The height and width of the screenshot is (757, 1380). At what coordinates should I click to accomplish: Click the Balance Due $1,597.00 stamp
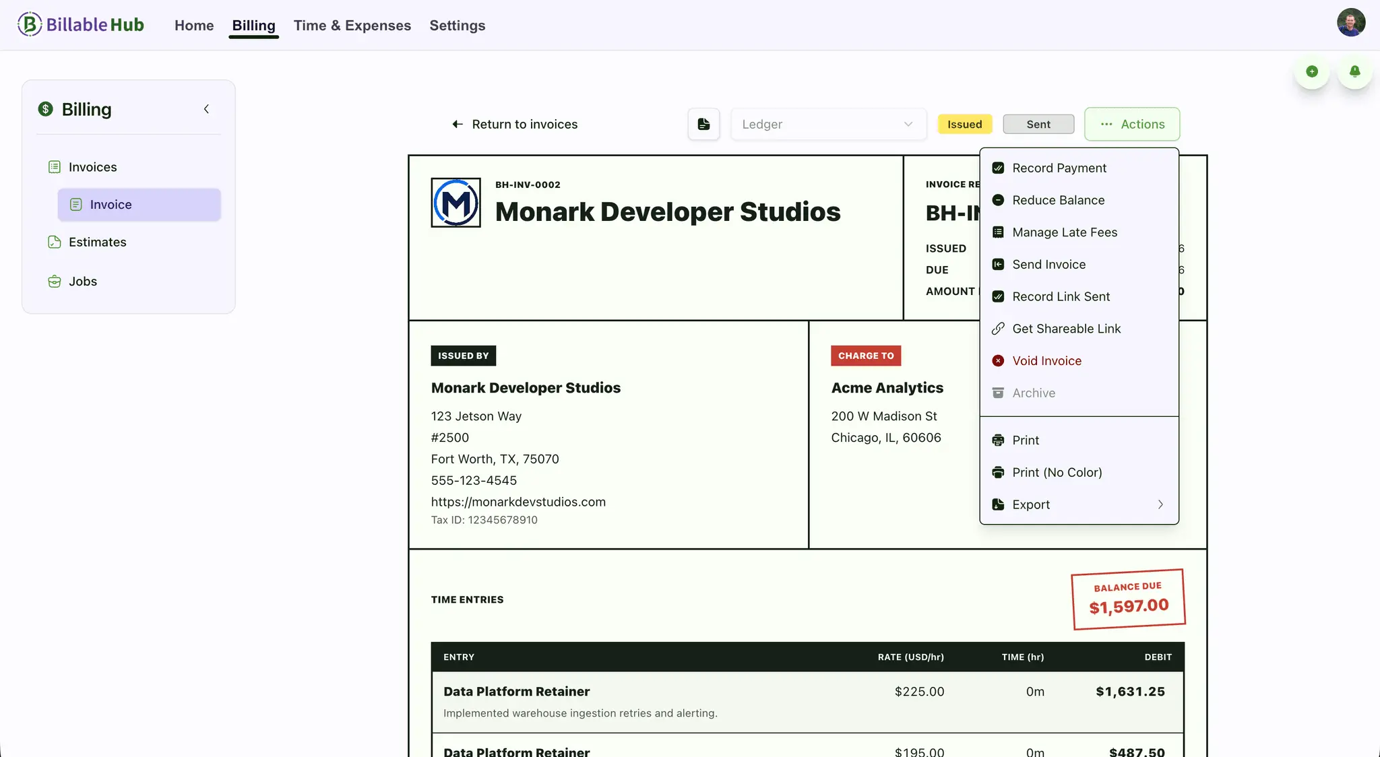[x=1129, y=599]
